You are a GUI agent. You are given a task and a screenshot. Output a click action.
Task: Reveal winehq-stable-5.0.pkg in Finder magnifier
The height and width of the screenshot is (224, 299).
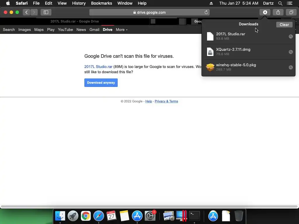[291, 67]
